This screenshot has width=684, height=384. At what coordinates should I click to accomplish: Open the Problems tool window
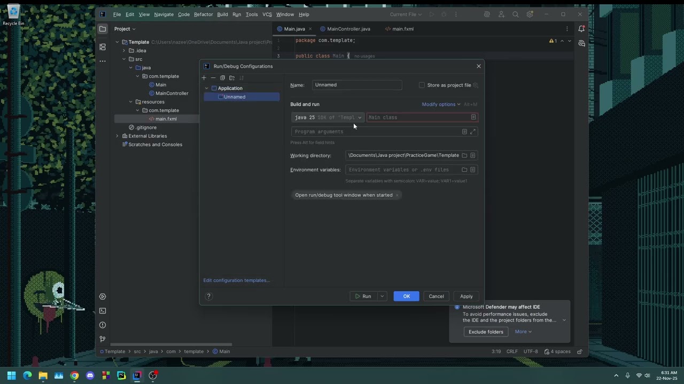(x=103, y=325)
